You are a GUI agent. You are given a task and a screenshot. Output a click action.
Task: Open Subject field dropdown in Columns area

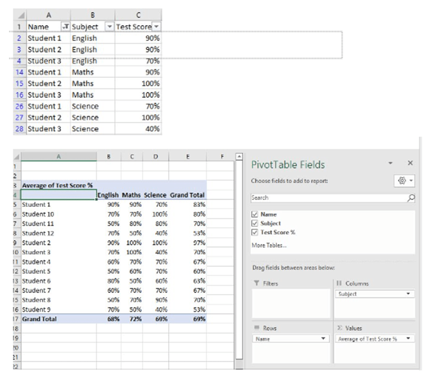point(408,294)
